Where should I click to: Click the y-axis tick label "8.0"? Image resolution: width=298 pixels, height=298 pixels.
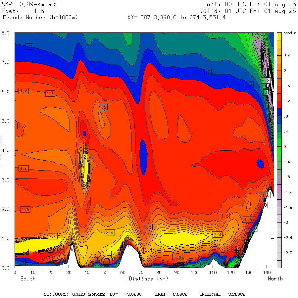pyautogui.click(x=6, y=33)
